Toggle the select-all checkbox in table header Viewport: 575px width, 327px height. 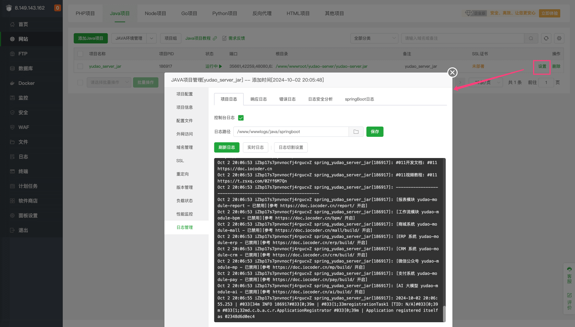pos(80,54)
